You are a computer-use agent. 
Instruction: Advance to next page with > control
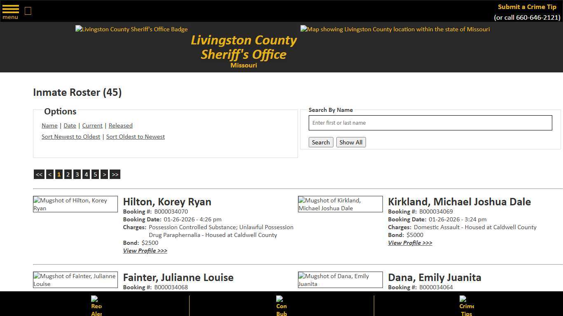click(104, 174)
